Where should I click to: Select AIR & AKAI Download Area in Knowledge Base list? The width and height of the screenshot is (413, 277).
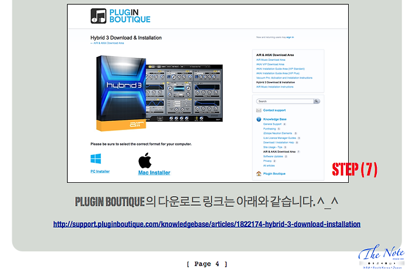point(279,151)
